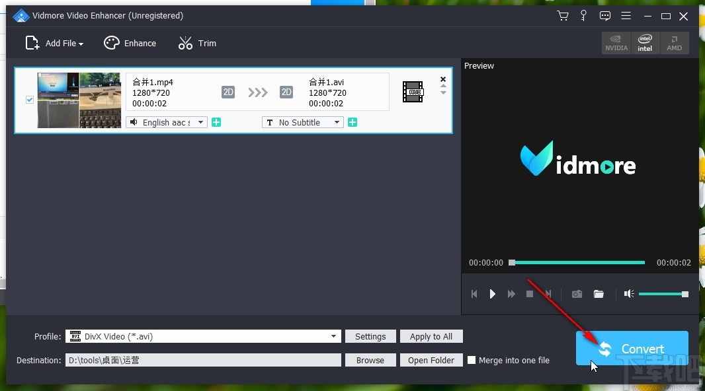Click the preview start time 00:00:00
The image size is (705, 391).
coord(486,263)
